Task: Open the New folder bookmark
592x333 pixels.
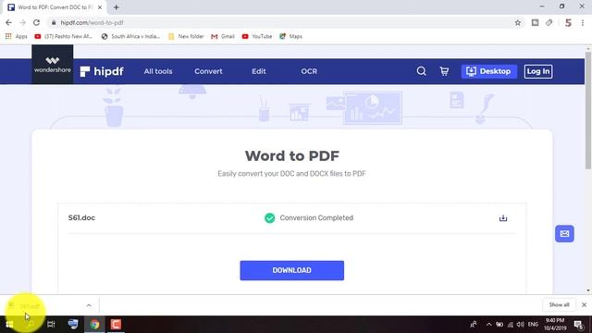Action: point(186,36)
